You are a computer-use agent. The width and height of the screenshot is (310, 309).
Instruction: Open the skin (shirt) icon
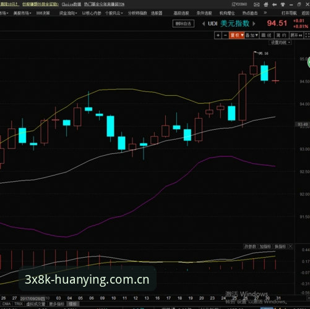pyautogui.click(x=283, y=4)
